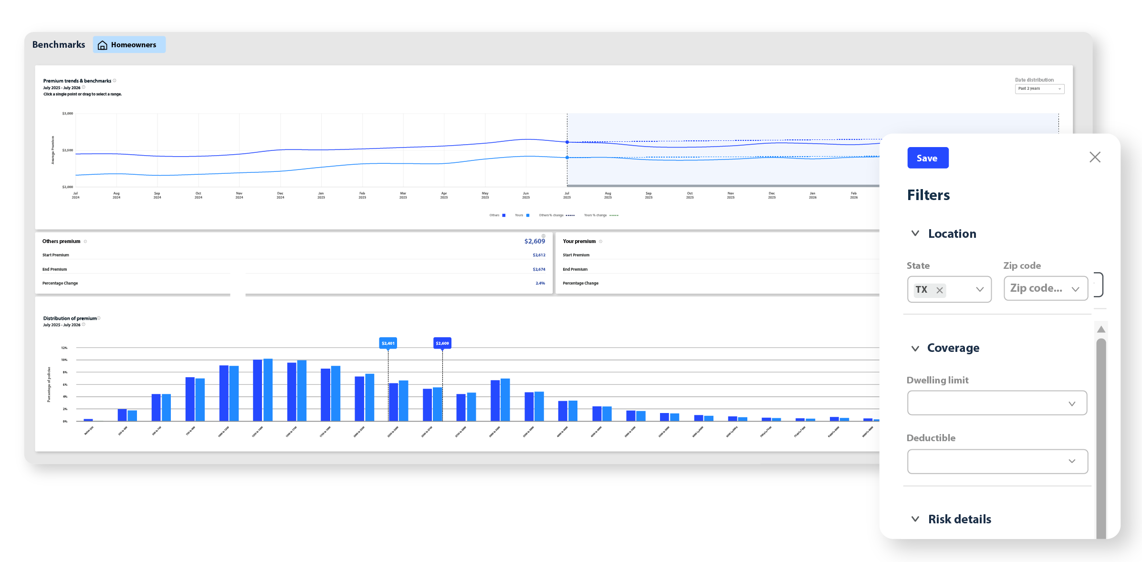Toggle Yours % change legend entry
The image size is (1142, 562).
point(601,215)
